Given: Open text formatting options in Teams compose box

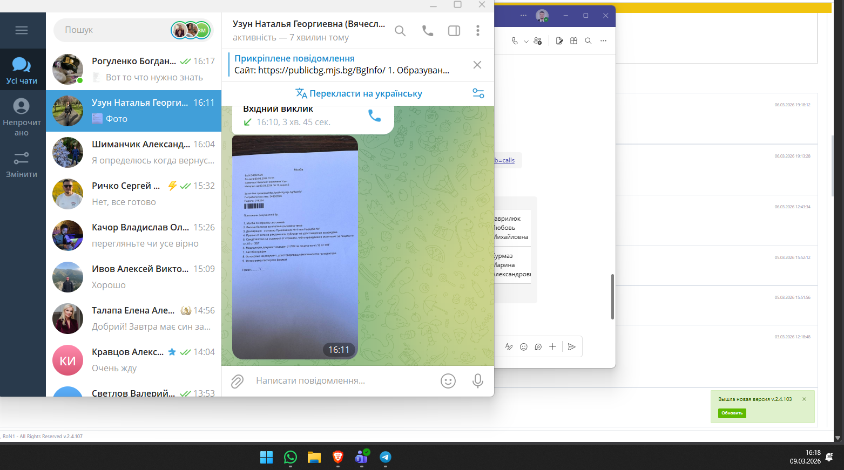Looking at the screenshot, I should pyautogui.click(x=509, y=347).
